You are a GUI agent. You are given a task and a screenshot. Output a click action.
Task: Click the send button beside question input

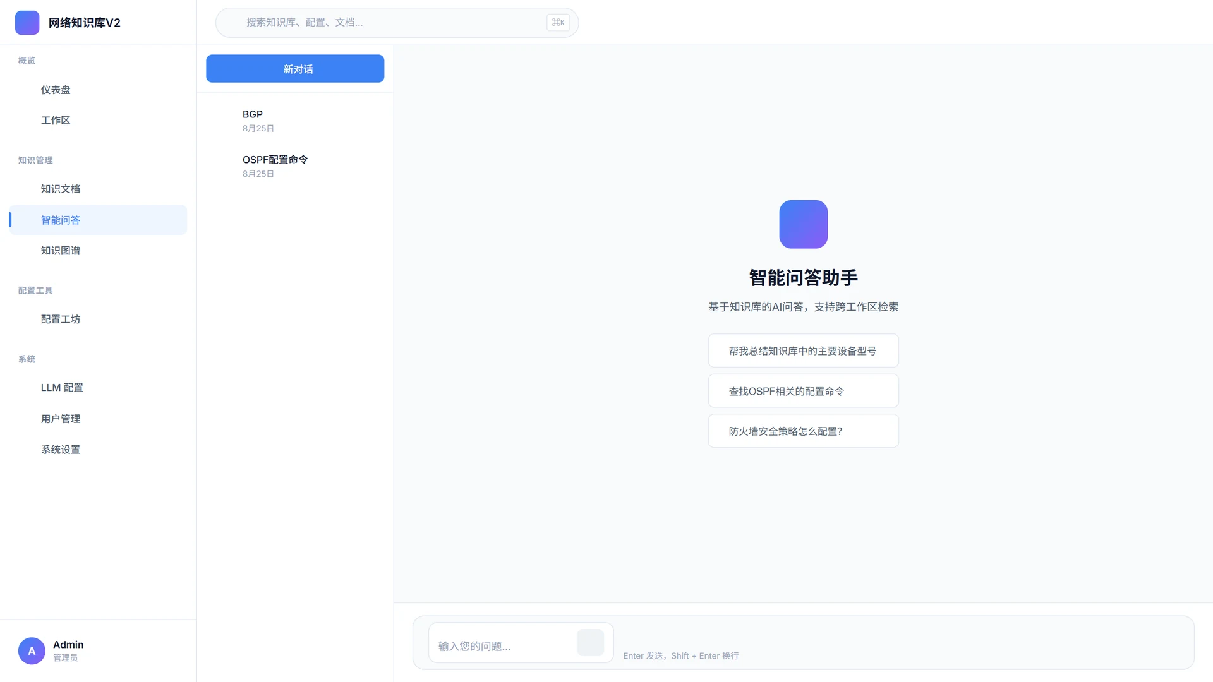click(x=590, y=643)
